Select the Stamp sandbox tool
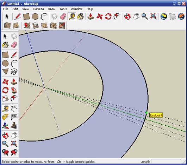The width and height of the screenshot is (187, 165). coord(36,25)
